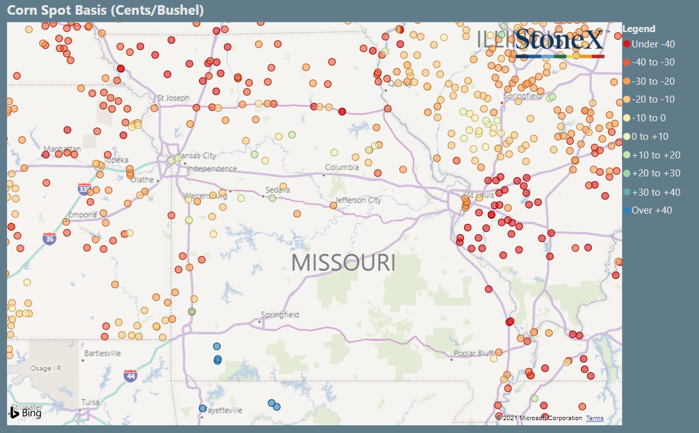Screen dimensions: 699x433
Task: Select the '-30 to -20' legend label
Action: pos(653,81)
